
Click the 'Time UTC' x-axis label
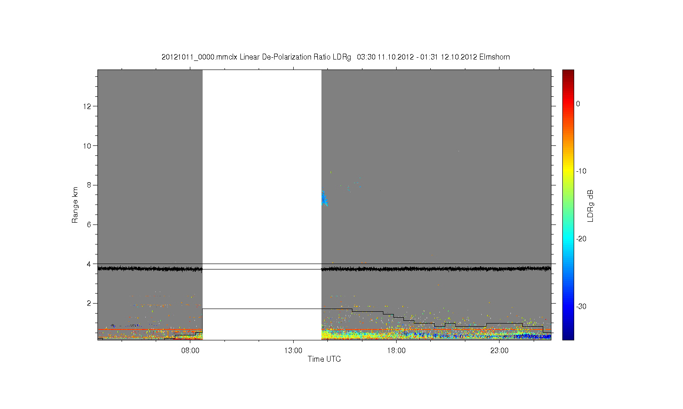324,359
